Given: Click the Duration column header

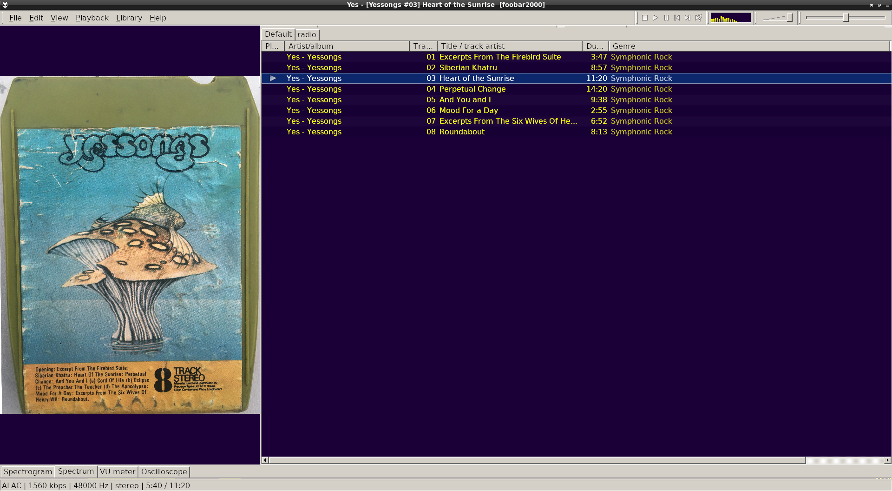Looking at the screenshot, I should (x=595, y=46).
